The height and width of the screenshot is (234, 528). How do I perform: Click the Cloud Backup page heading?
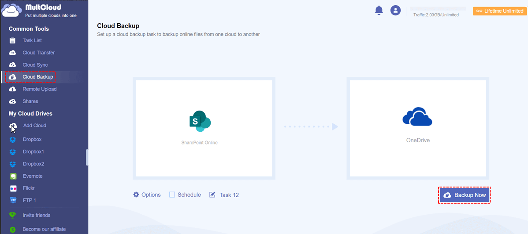click(118, 26)
